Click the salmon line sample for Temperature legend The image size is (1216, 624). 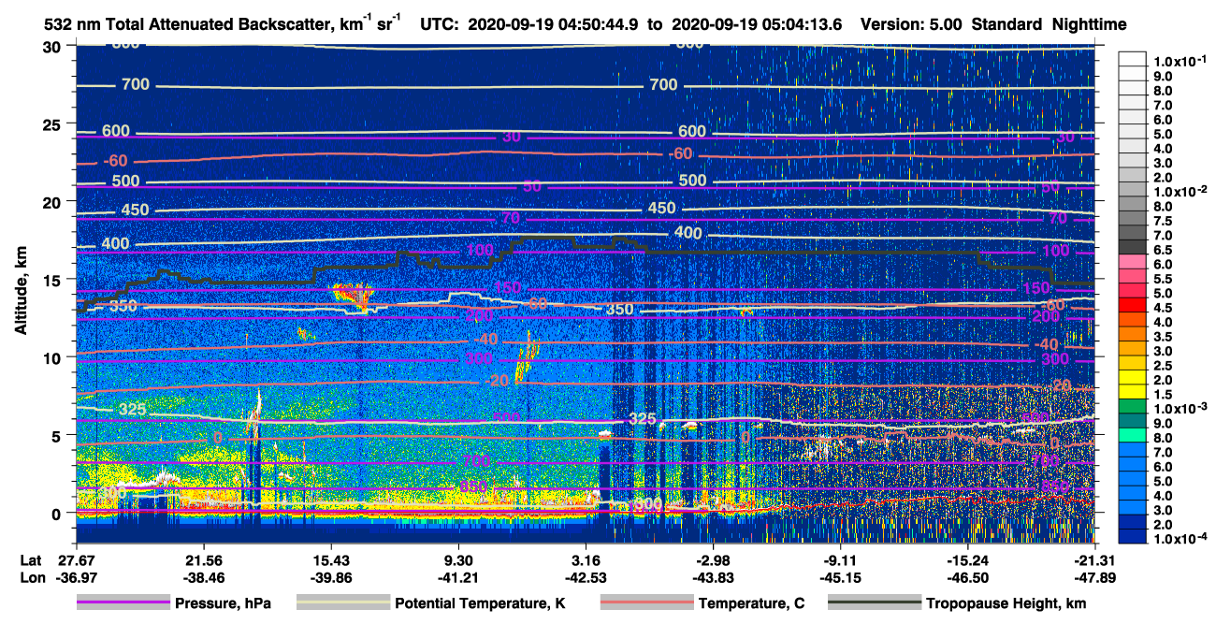(646, 603)
